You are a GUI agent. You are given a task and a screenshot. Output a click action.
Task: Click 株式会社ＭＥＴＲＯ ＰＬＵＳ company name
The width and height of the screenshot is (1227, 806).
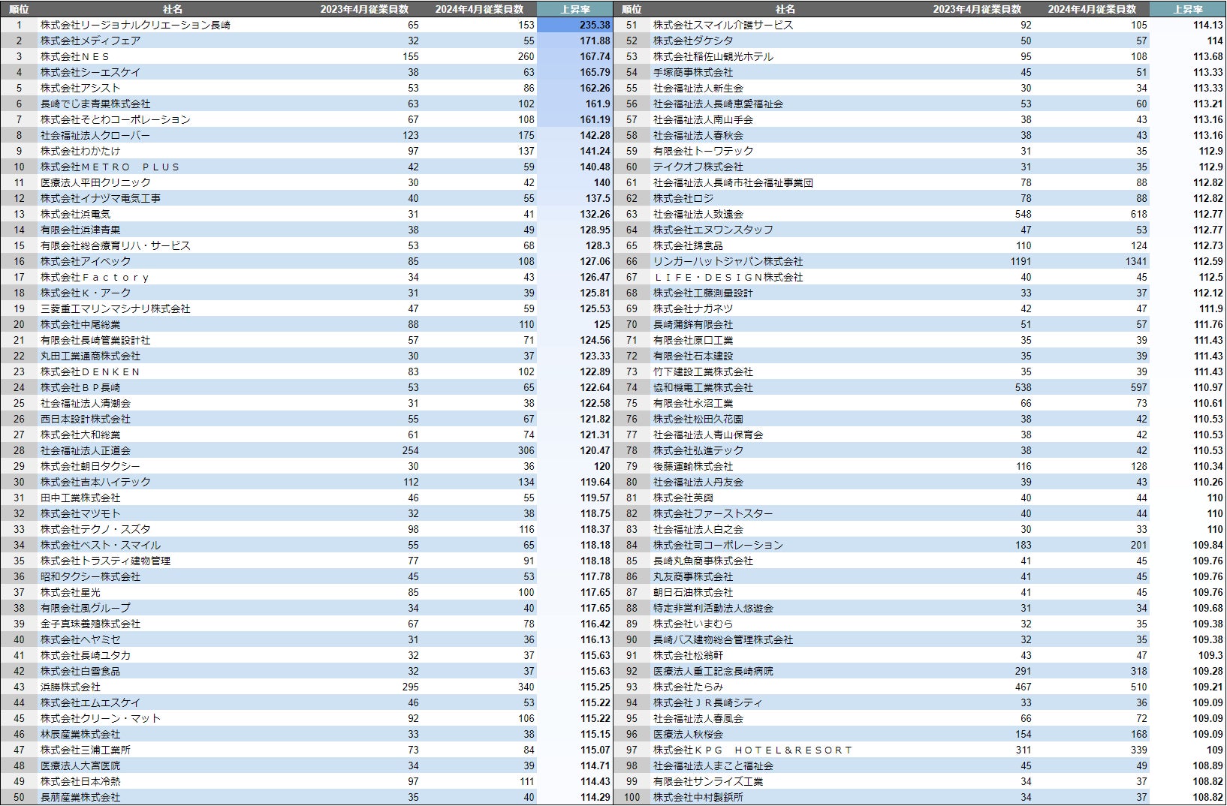(110, 167)
